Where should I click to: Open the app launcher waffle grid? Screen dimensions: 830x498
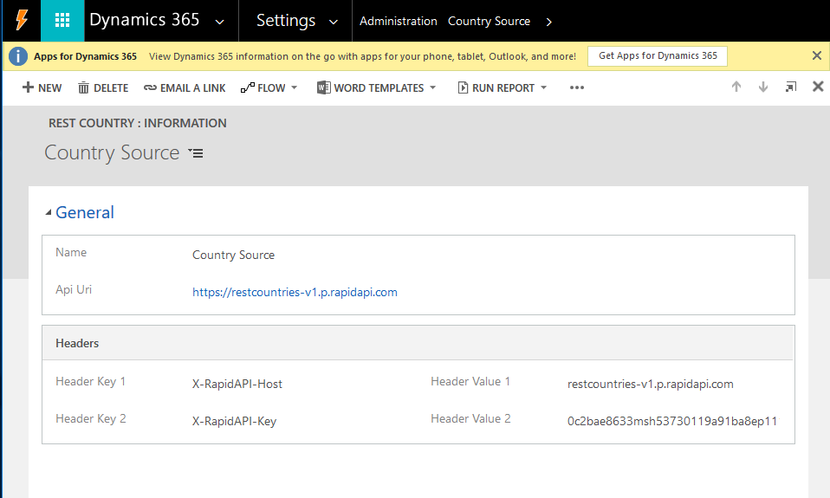[x=62, y=21]
